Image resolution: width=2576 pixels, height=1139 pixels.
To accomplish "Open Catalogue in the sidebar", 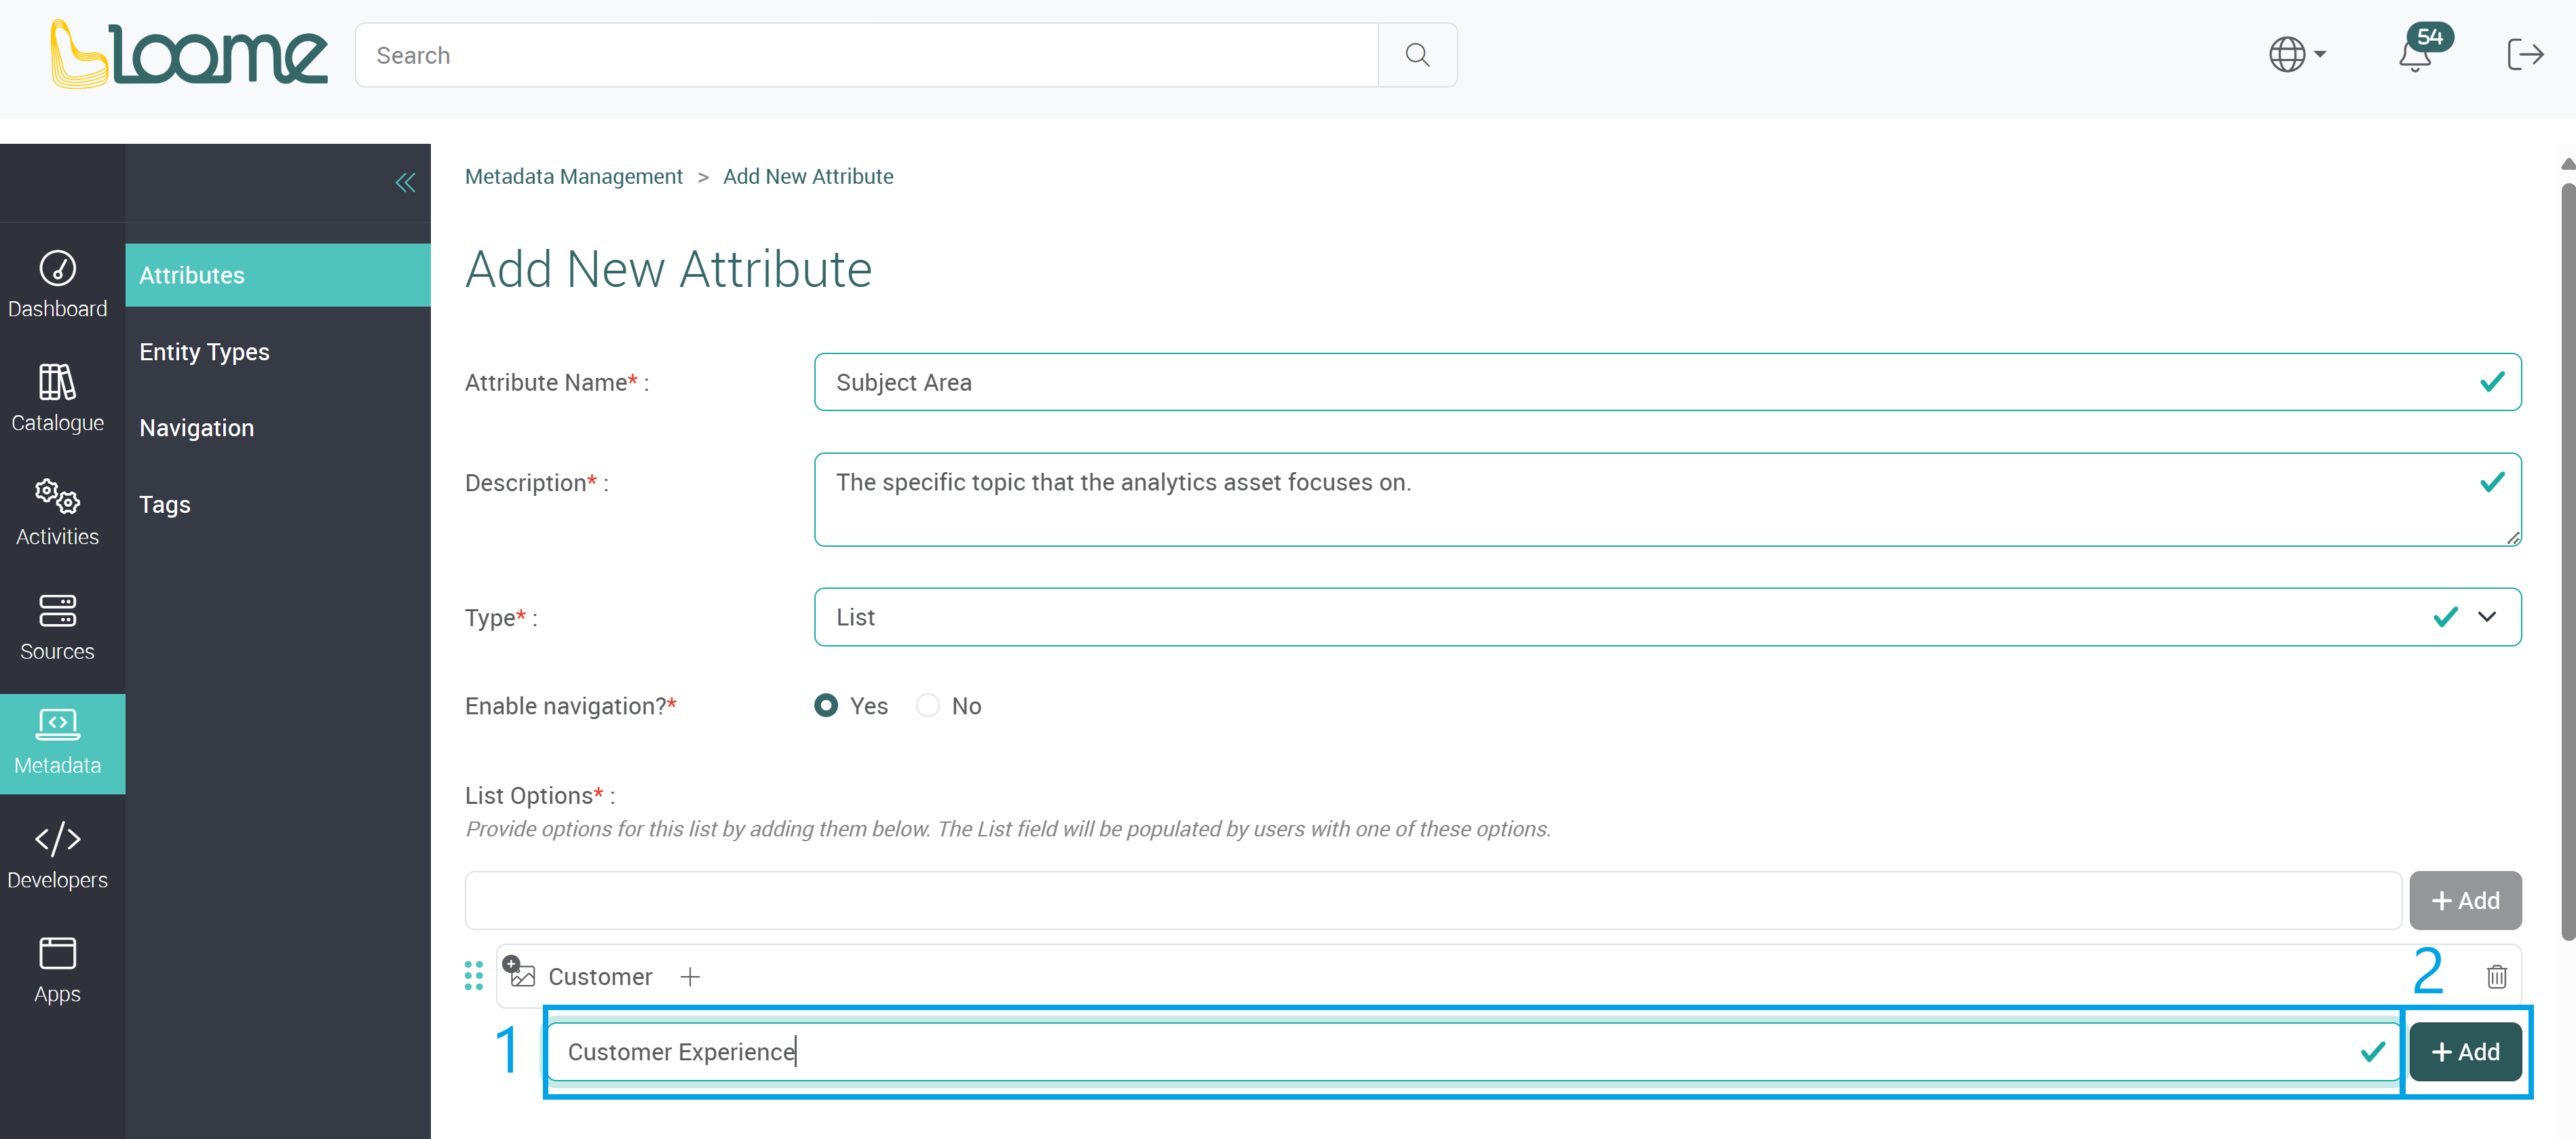I will pyautogui.click(x=58, y=398).
